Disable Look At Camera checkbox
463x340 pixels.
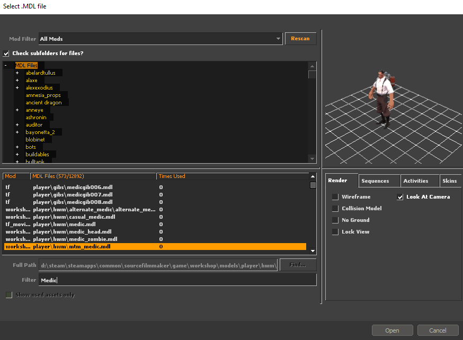[x=400, y=197]
